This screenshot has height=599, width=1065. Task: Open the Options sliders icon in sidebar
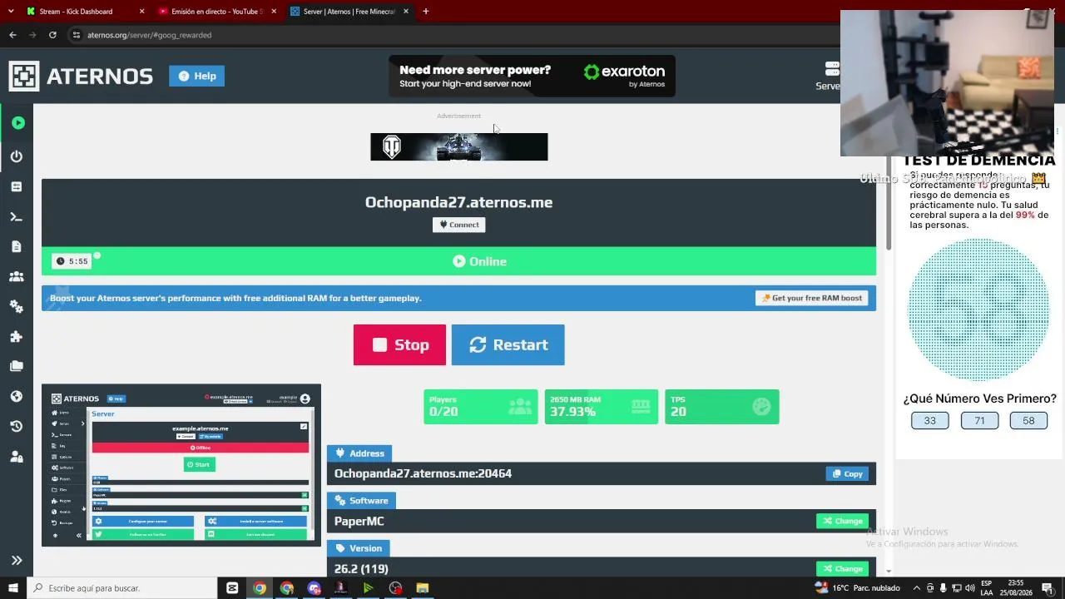point(17,186)
